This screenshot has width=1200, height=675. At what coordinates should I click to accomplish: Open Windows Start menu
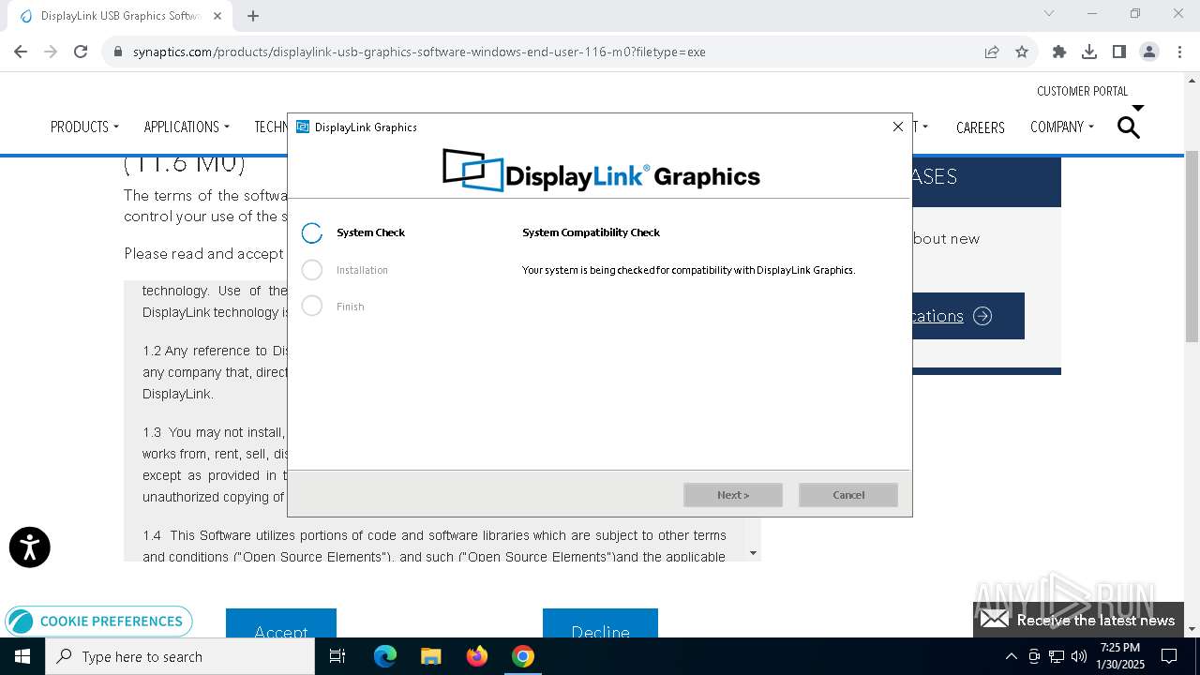tap(22, 656)
